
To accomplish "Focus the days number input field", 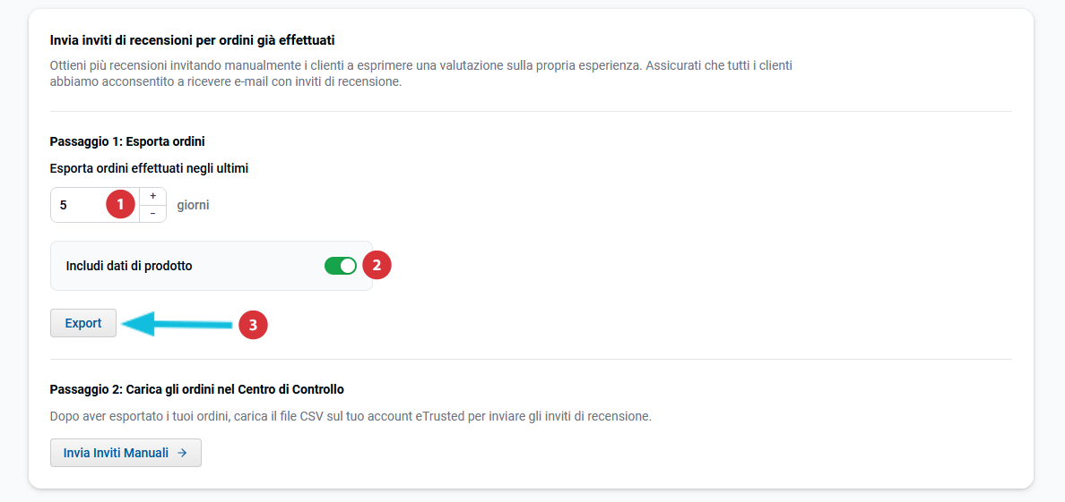I will (x=81, y=205).
